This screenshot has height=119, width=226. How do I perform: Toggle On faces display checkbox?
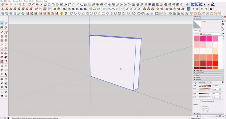[x=201, y=106]
